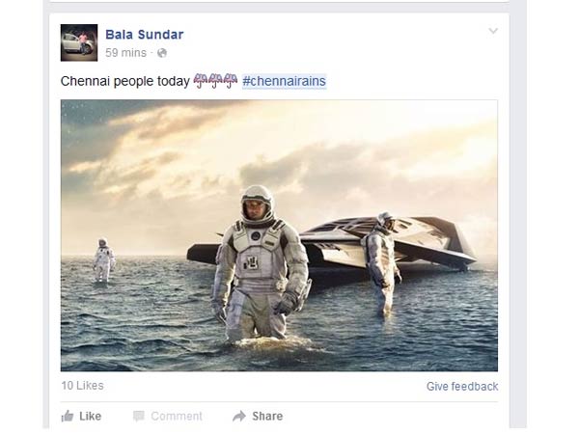This screenshot has width=579, height=434.
Task: Open the 59 mins timestamp link
Action: tap(125, 53)
